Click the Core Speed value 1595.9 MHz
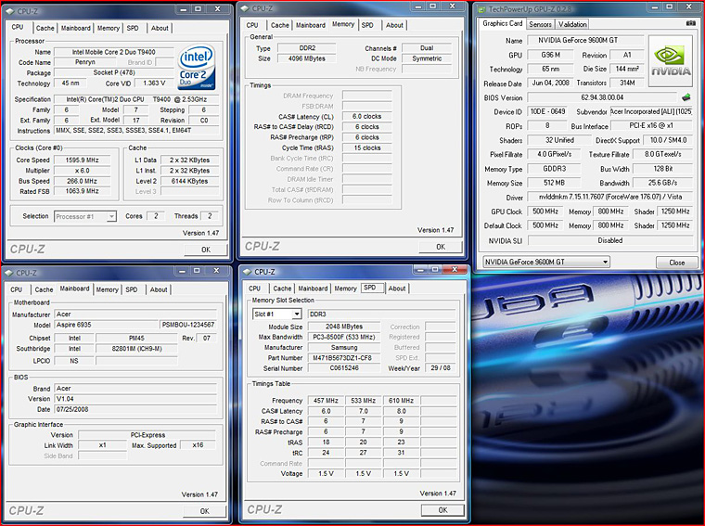 pyautogui.click(x=82, y=160)
